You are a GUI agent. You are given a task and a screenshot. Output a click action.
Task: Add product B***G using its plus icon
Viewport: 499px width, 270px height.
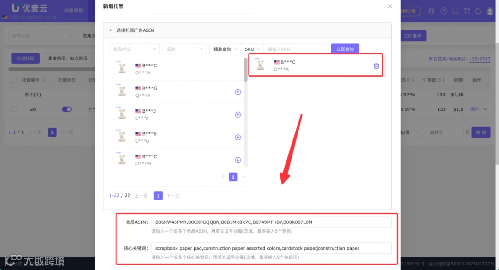[238, 92]
